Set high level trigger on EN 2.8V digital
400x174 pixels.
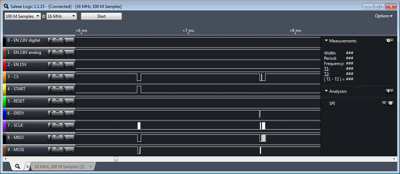tap(57, 40)
